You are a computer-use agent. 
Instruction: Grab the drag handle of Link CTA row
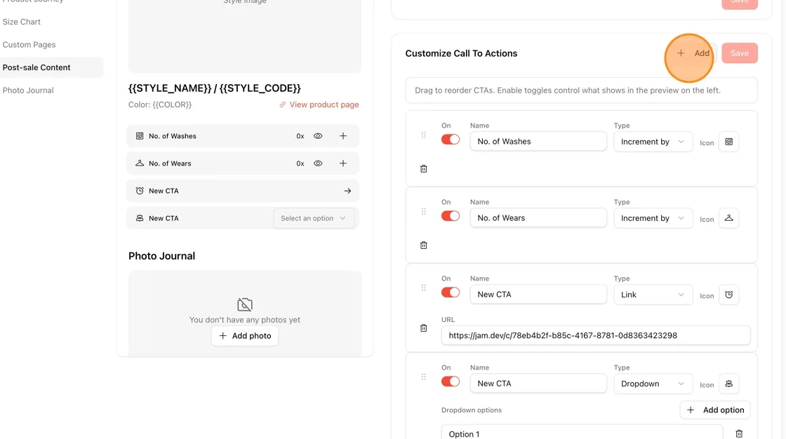coord(424,288)
